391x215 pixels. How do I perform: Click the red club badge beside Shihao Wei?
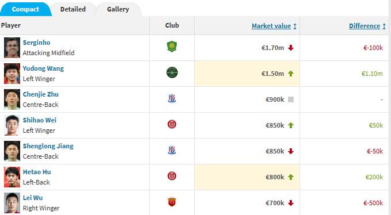click(172, 124)
